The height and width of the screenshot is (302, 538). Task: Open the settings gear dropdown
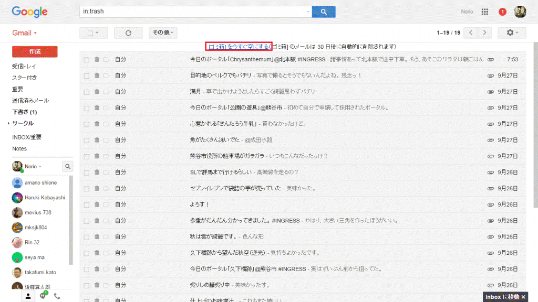coord(512,33)
